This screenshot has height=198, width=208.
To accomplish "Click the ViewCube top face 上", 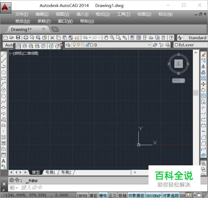I will 179,64.
